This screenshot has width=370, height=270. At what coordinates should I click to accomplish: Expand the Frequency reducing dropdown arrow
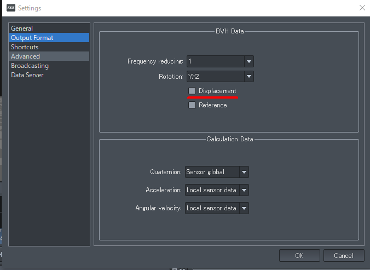tap(249, 61)
